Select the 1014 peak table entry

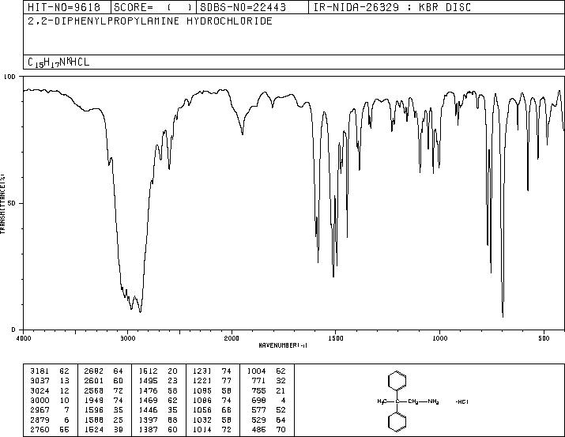[213, 429]
